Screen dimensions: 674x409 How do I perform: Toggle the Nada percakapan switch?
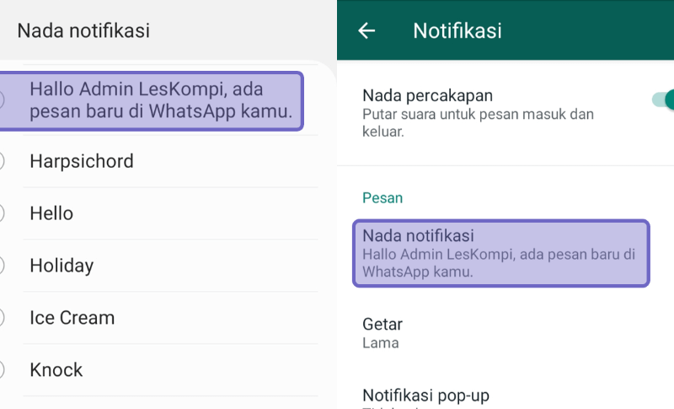(x=663, y=100)
